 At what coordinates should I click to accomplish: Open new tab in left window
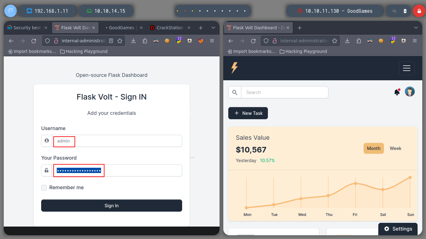tap(201, 28)
